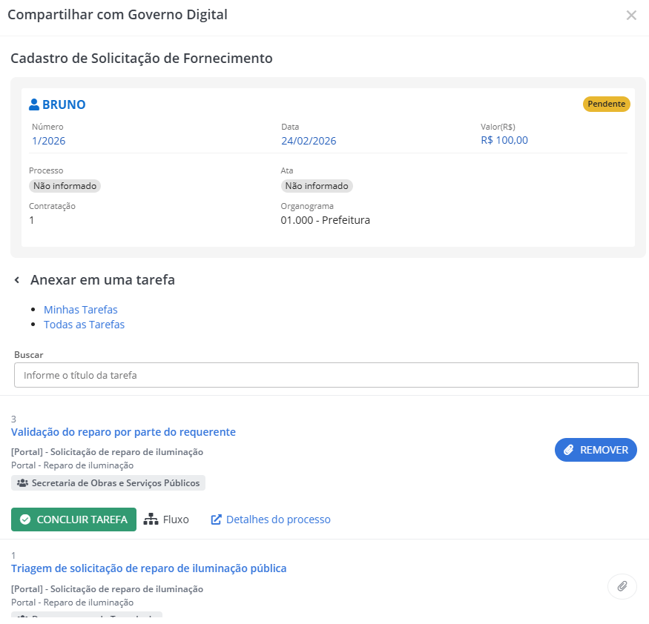649x624 pixels.
Task: Select Minhas Tarefas filter
Action: click(x=81, y=310)
